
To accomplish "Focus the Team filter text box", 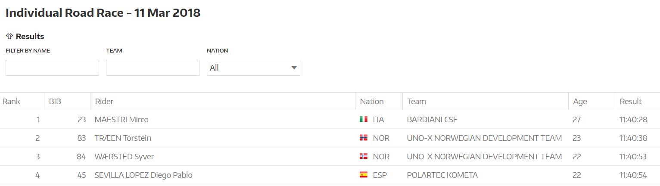I will pos(153,68).
